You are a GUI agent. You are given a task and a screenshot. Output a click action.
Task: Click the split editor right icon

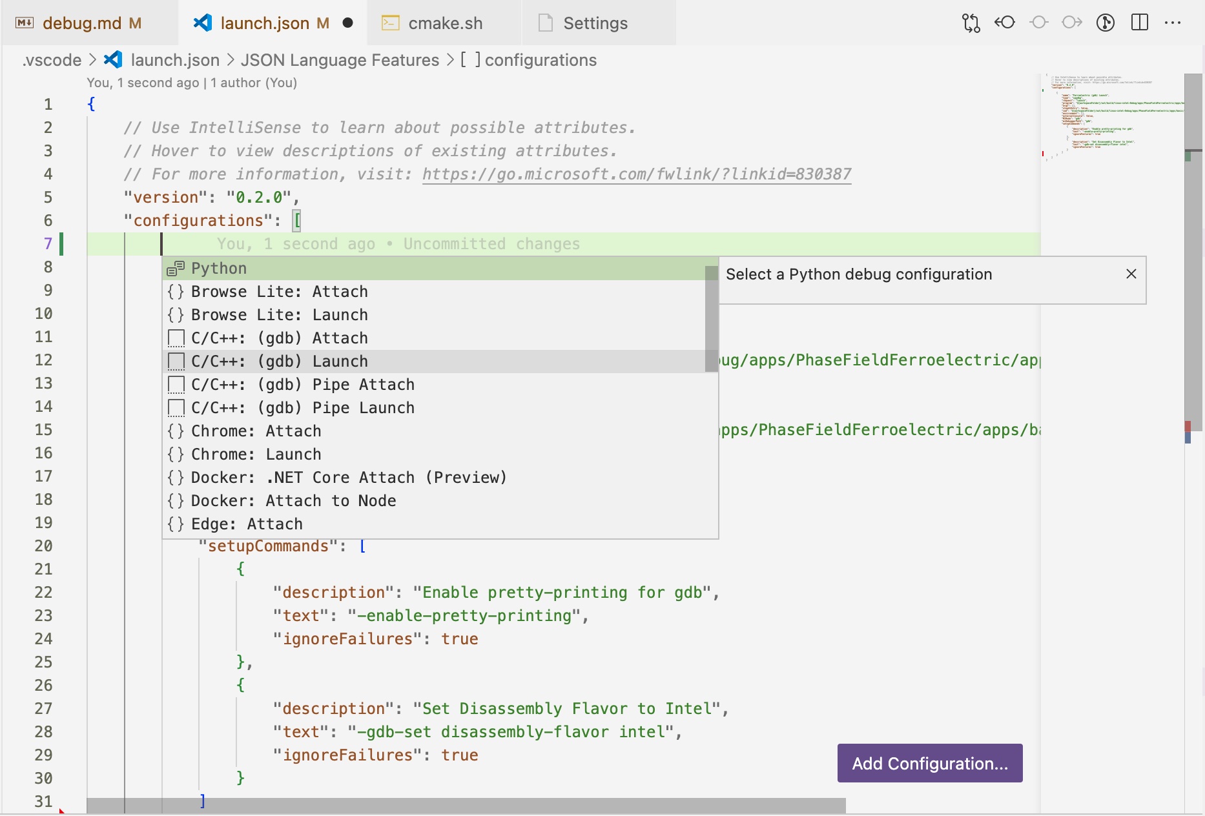point(1140,23)
